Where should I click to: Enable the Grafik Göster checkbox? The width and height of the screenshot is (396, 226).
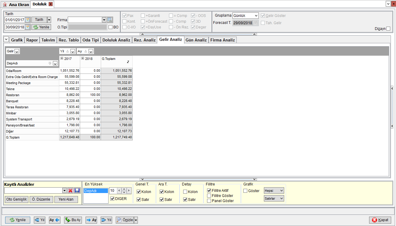[245, 191]
